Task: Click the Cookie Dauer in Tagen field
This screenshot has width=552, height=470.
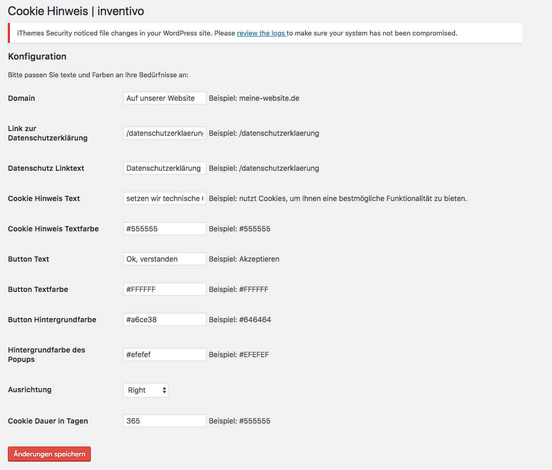Action: click(x=165, y=421)
